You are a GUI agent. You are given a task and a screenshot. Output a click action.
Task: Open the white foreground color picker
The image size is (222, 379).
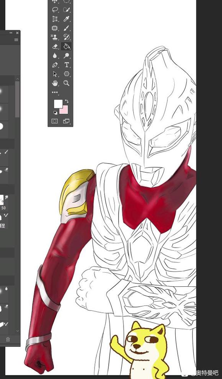(x=58, y=104)
